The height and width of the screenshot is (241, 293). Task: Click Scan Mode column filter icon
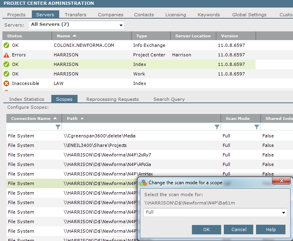tap(257, 127)
